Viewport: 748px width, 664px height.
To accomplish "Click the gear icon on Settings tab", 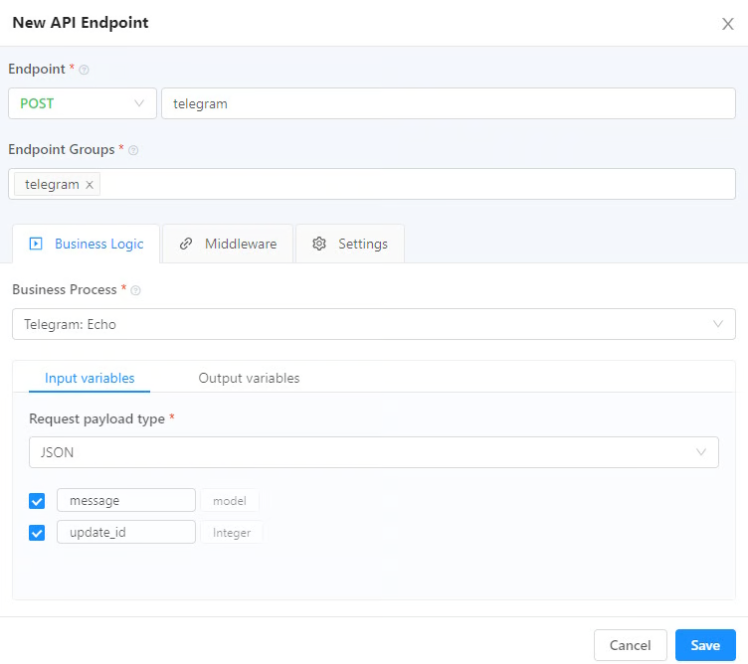I will 319,244.
